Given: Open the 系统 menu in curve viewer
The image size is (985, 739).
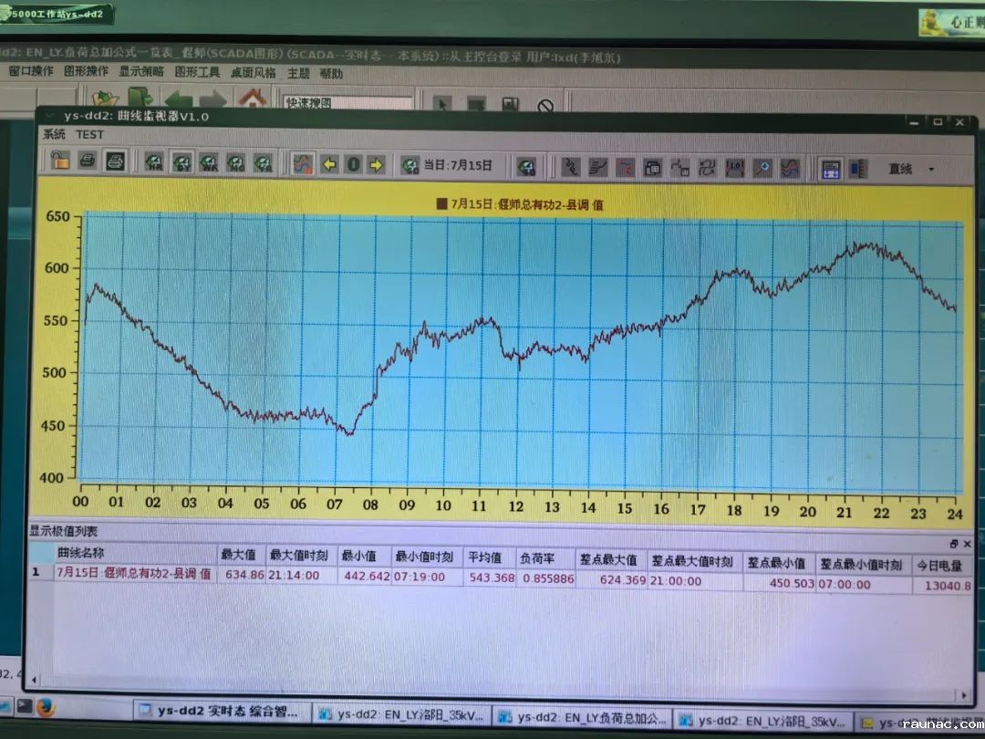Looking at the screenshot, I should pyautogui.click(x=54, y=134).
